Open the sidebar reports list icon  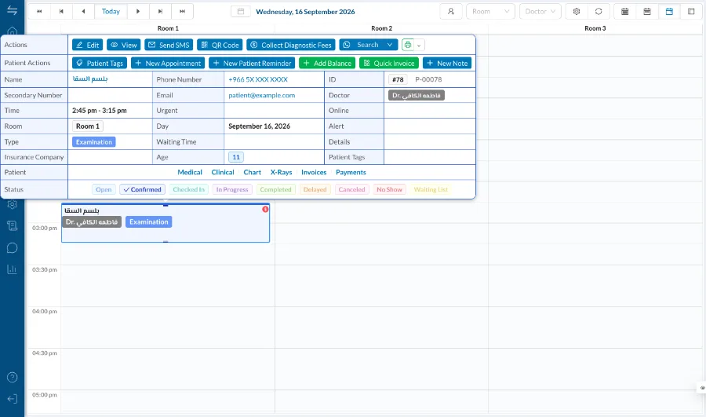pos(12,225)
